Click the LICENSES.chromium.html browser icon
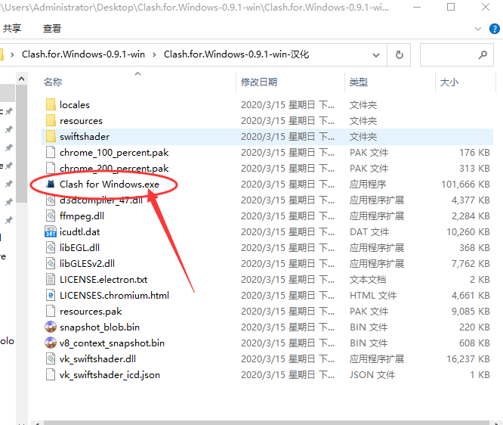 click(51, 295)
